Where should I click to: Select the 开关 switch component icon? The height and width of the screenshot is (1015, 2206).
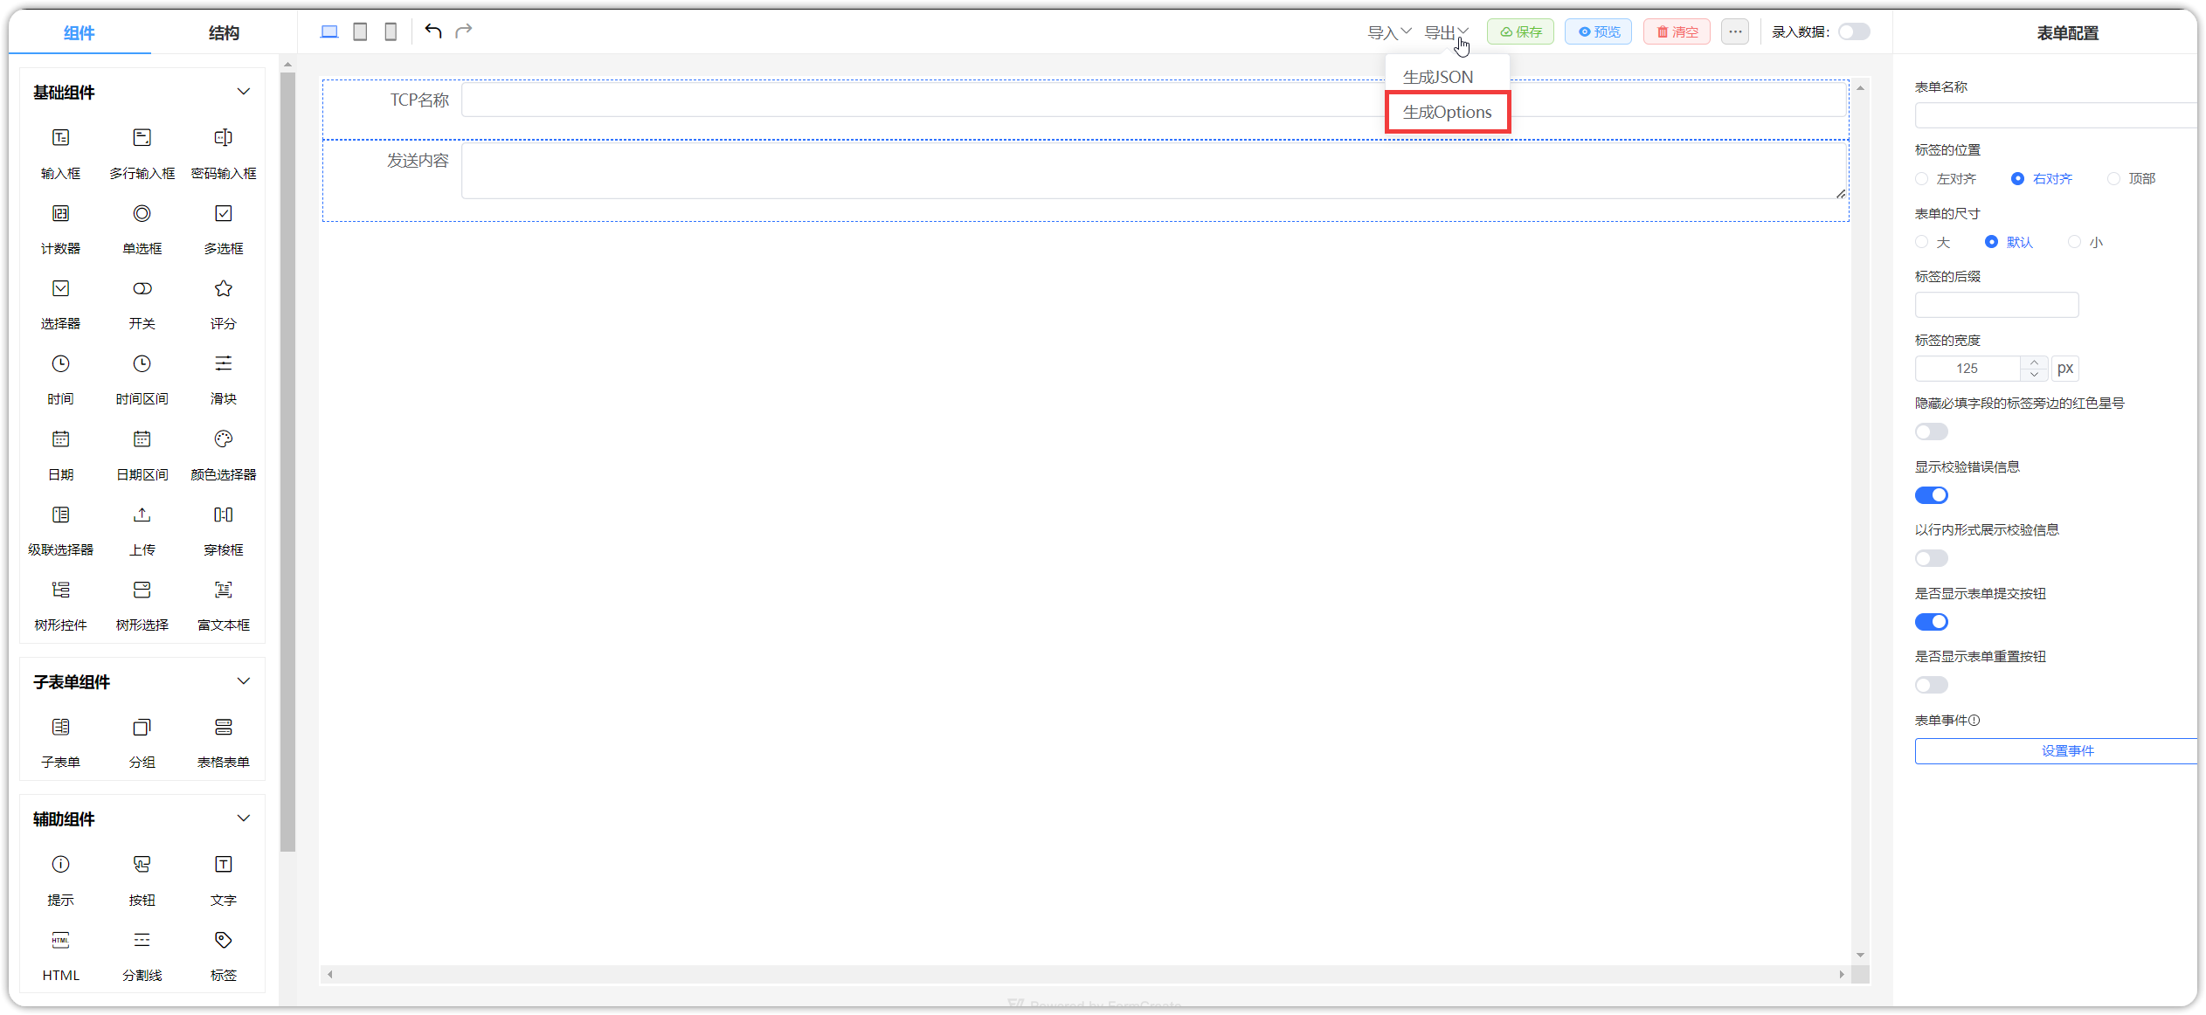click(x=142, y=288)
